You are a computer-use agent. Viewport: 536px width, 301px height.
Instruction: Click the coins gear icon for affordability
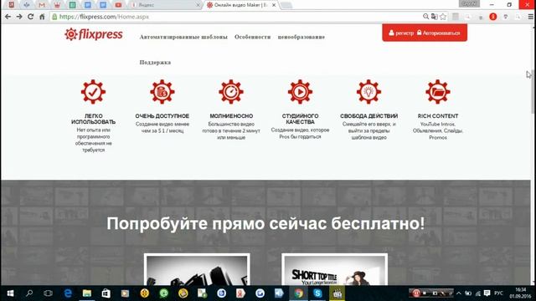point(162,92)
